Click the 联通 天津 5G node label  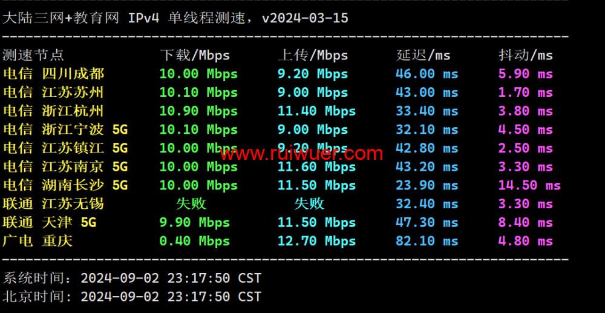50,223
